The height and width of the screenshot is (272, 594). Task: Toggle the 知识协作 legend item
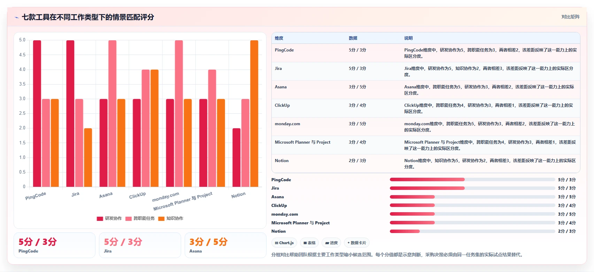click(x=171, y=218)
